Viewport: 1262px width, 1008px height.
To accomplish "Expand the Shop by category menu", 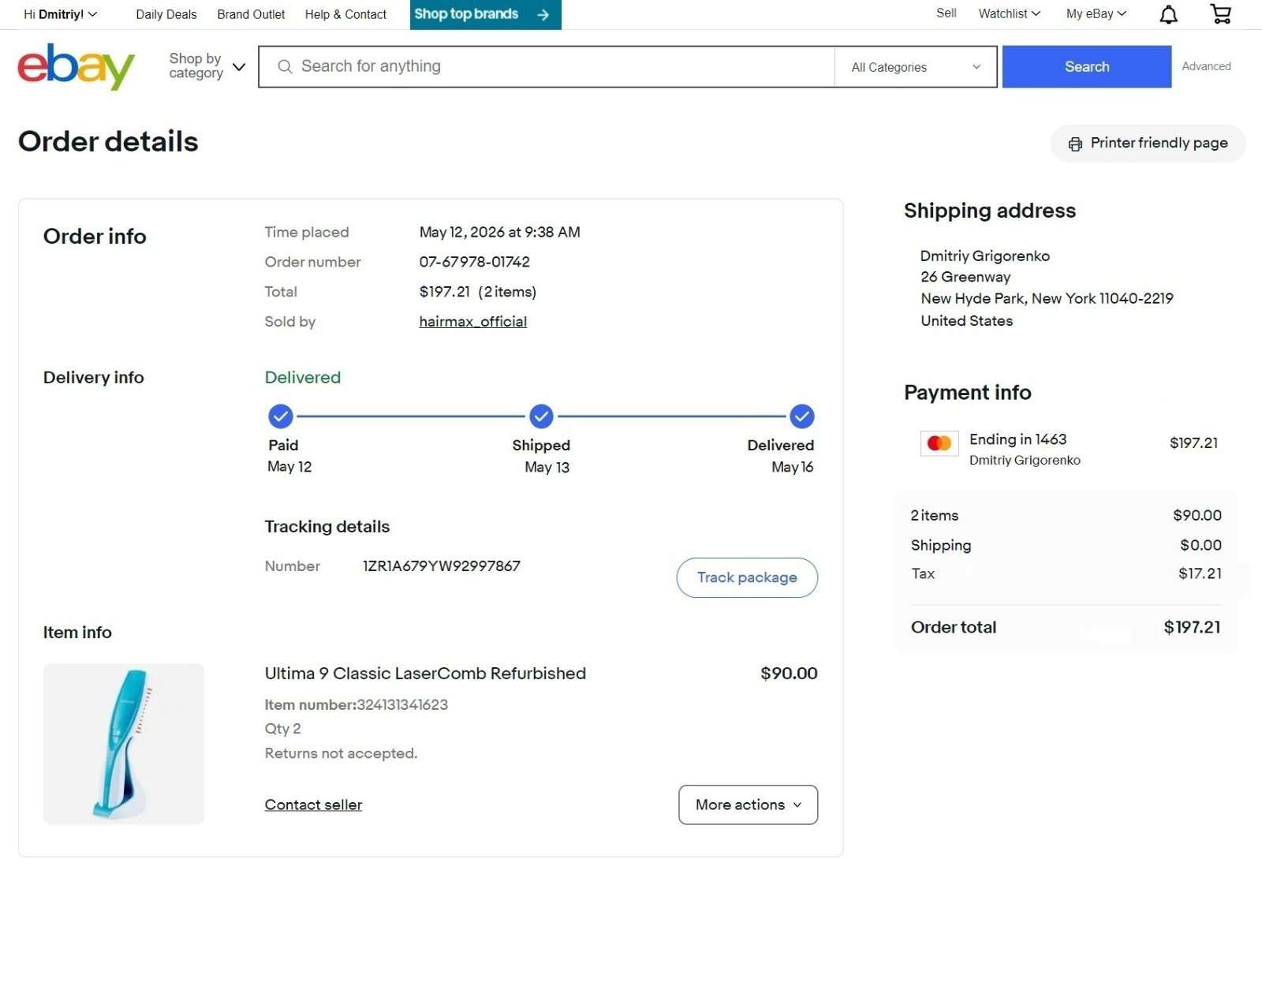I will (207, 66).
